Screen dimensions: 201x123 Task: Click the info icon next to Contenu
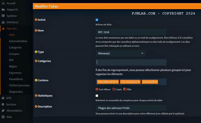click(36, 80)
